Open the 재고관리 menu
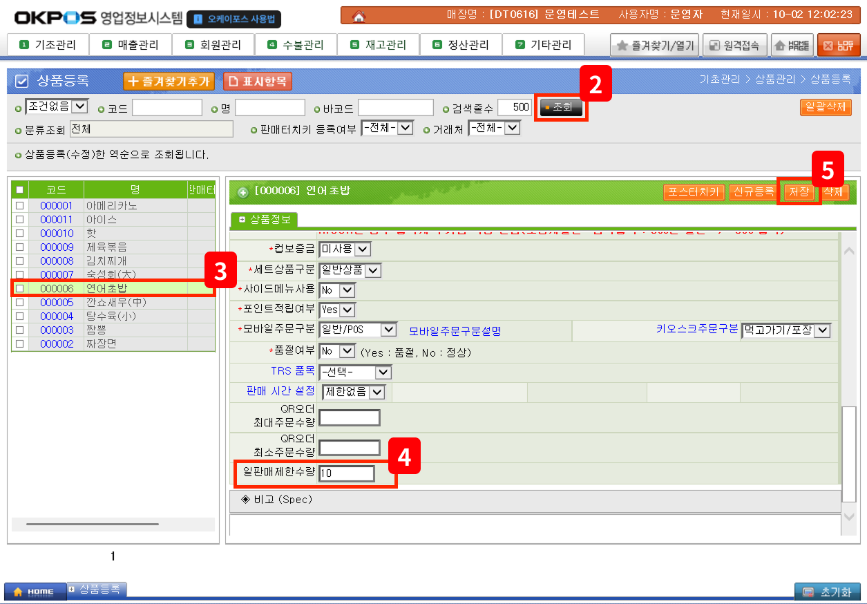Viewport: 867px width, 604px height. (378, 45)
